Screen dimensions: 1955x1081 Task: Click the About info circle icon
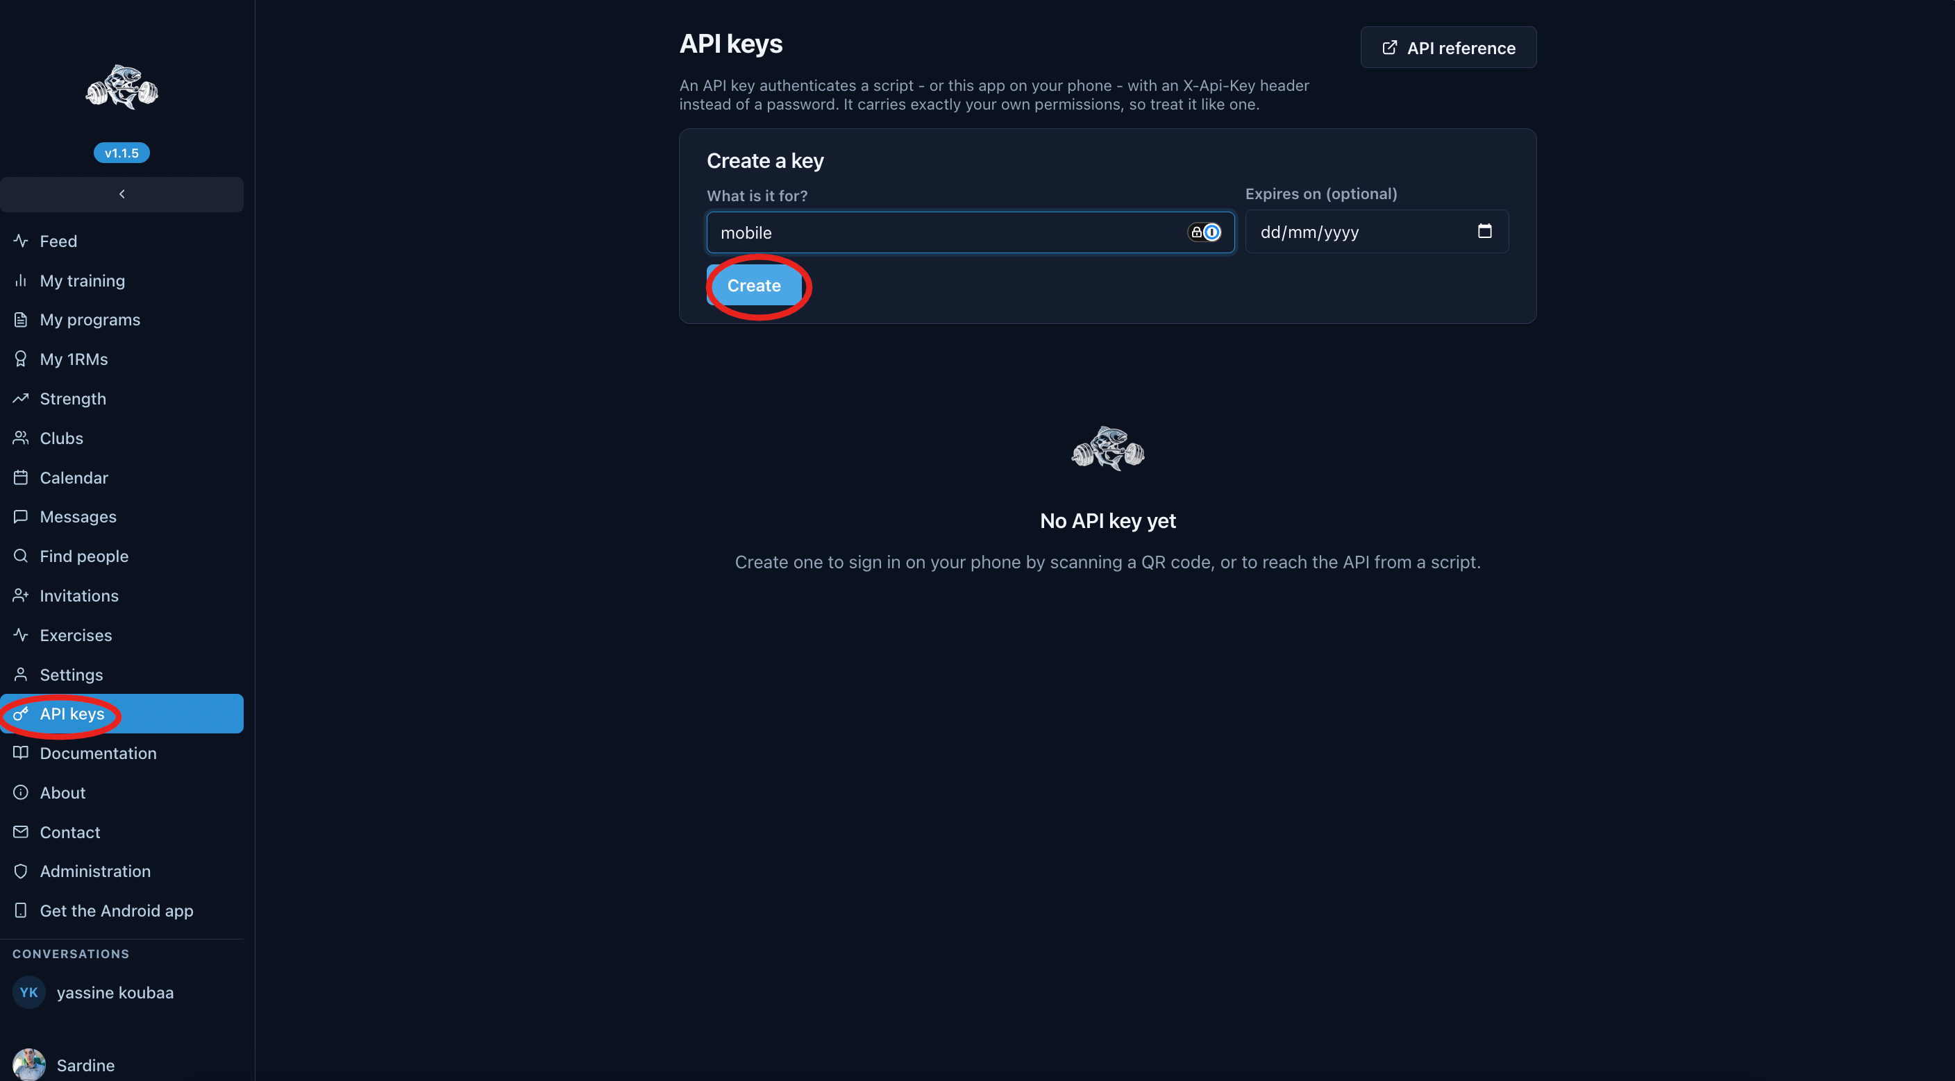21,792
